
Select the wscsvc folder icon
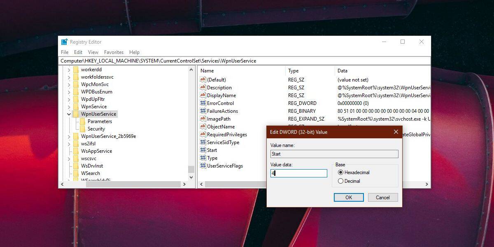(x=76, y=158)
